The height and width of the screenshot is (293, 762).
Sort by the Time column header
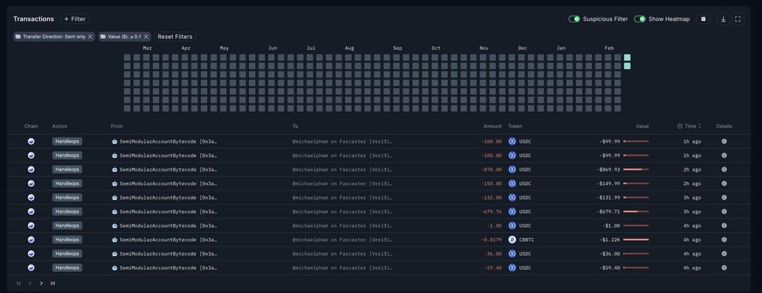[x=689, y=126]
